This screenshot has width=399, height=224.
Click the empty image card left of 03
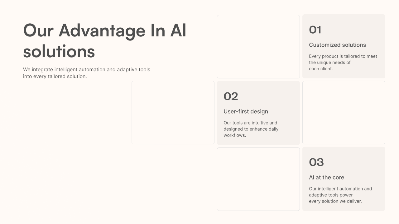pyautogui.click(x=258, y=179)
